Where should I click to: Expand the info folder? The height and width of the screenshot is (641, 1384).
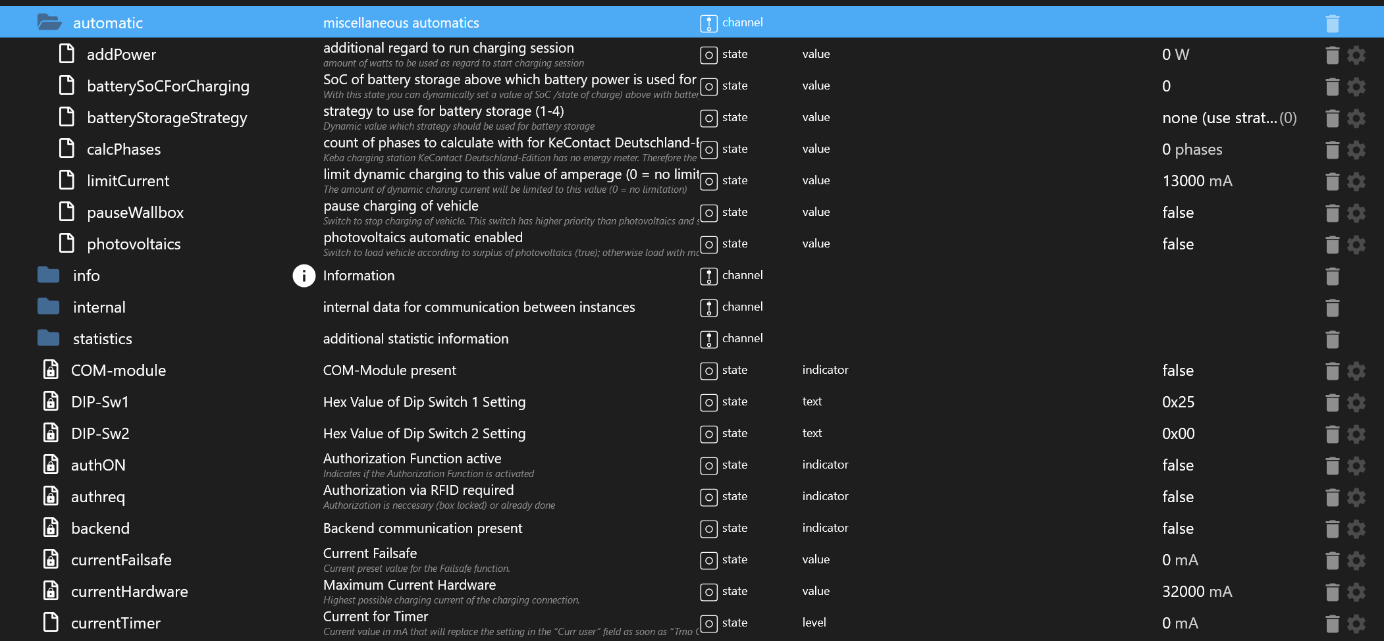coord(49,275)
